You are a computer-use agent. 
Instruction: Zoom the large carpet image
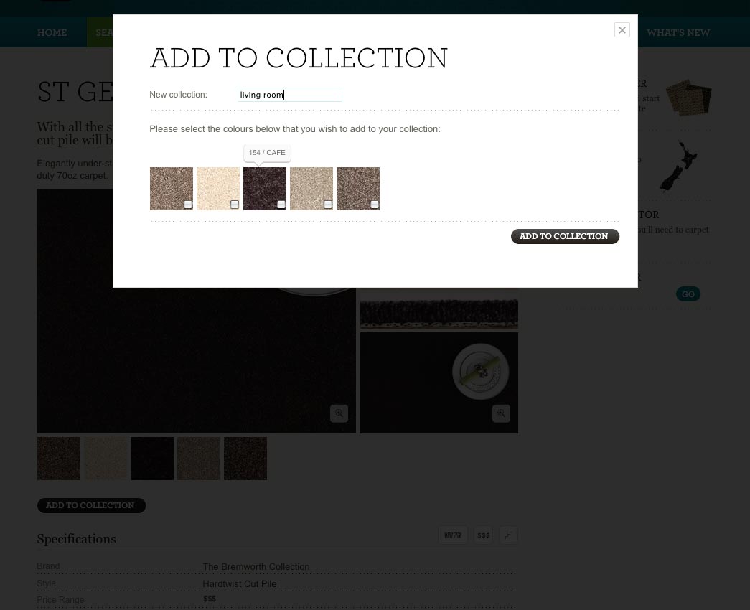pyautogui.click(x=339, y=413)
